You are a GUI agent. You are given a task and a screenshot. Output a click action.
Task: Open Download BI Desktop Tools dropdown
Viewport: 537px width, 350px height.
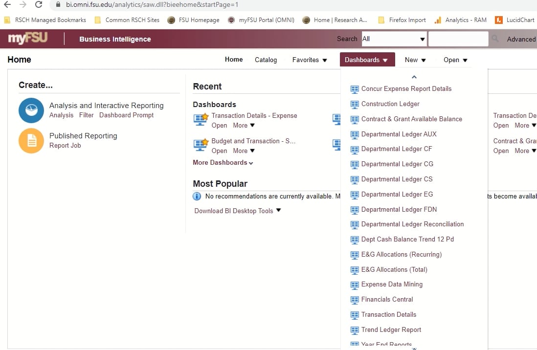pos(238,211)
